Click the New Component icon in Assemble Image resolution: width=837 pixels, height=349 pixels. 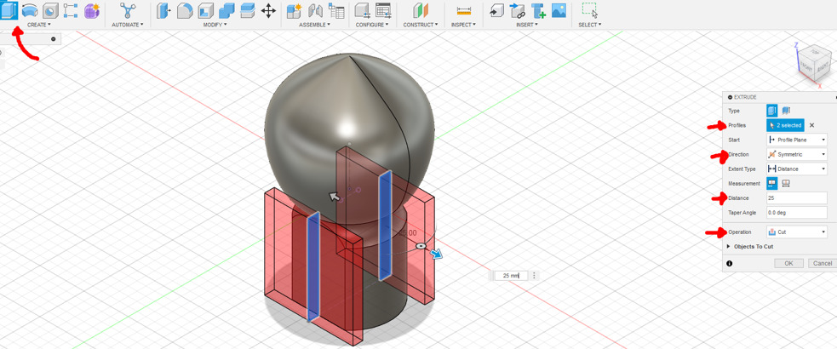pyautogui.click(x=294, y=10)
